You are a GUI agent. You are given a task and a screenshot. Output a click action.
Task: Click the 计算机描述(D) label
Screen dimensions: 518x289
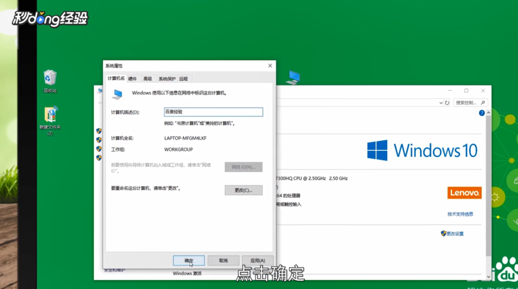(125, 112)
